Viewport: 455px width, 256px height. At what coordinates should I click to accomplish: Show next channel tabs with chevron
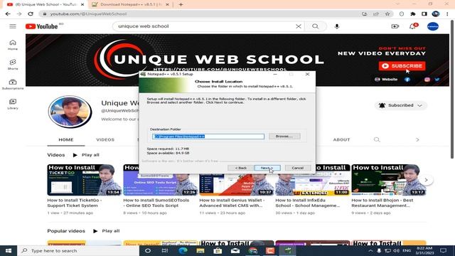tap(417, 139)
